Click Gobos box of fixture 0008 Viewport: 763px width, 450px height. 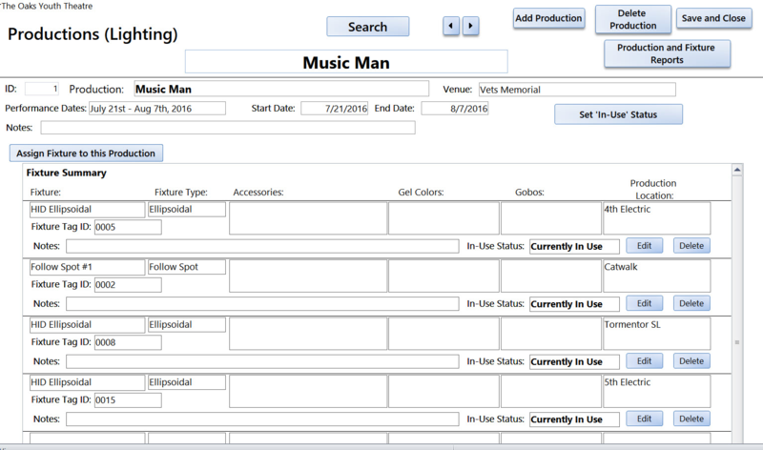551,334
